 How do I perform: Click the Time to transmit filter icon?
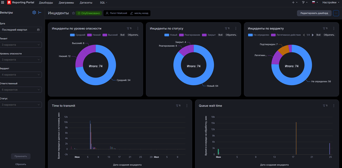tap(178, 106)
